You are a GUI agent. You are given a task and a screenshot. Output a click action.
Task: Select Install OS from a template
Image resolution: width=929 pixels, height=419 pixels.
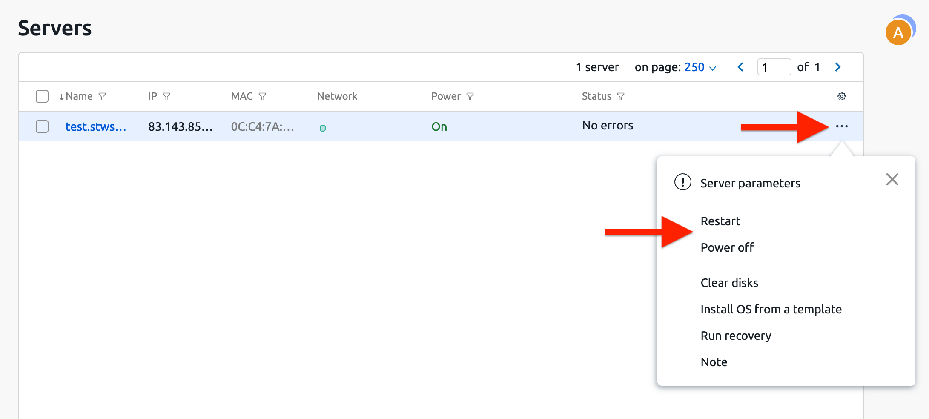[771, 310]
